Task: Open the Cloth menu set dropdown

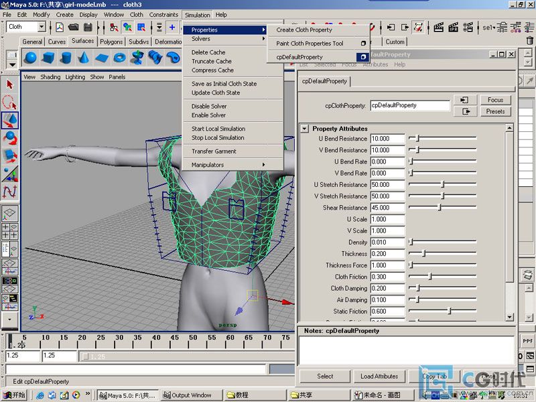Action: click(x=42, y=27)
